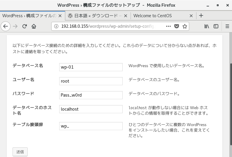232x157 pixels.
Task: Save page to Pocket
Action: click(177, 26)
